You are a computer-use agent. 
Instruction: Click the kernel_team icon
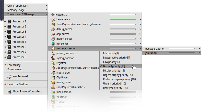53,20
